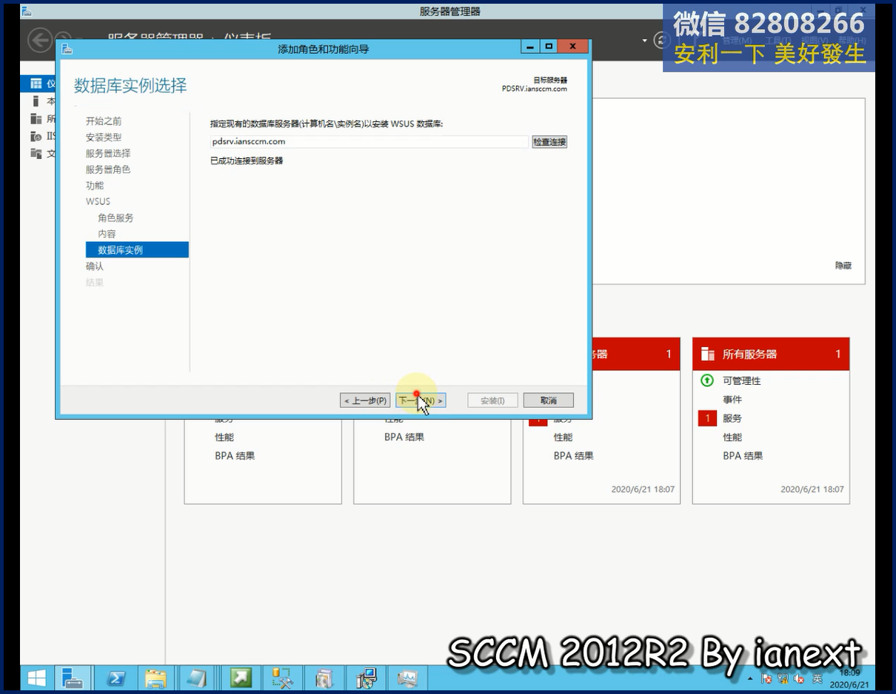Screen dimensions: 896x694
Task: Jump to the 服务器角色 step
Action: coord(108,169)
